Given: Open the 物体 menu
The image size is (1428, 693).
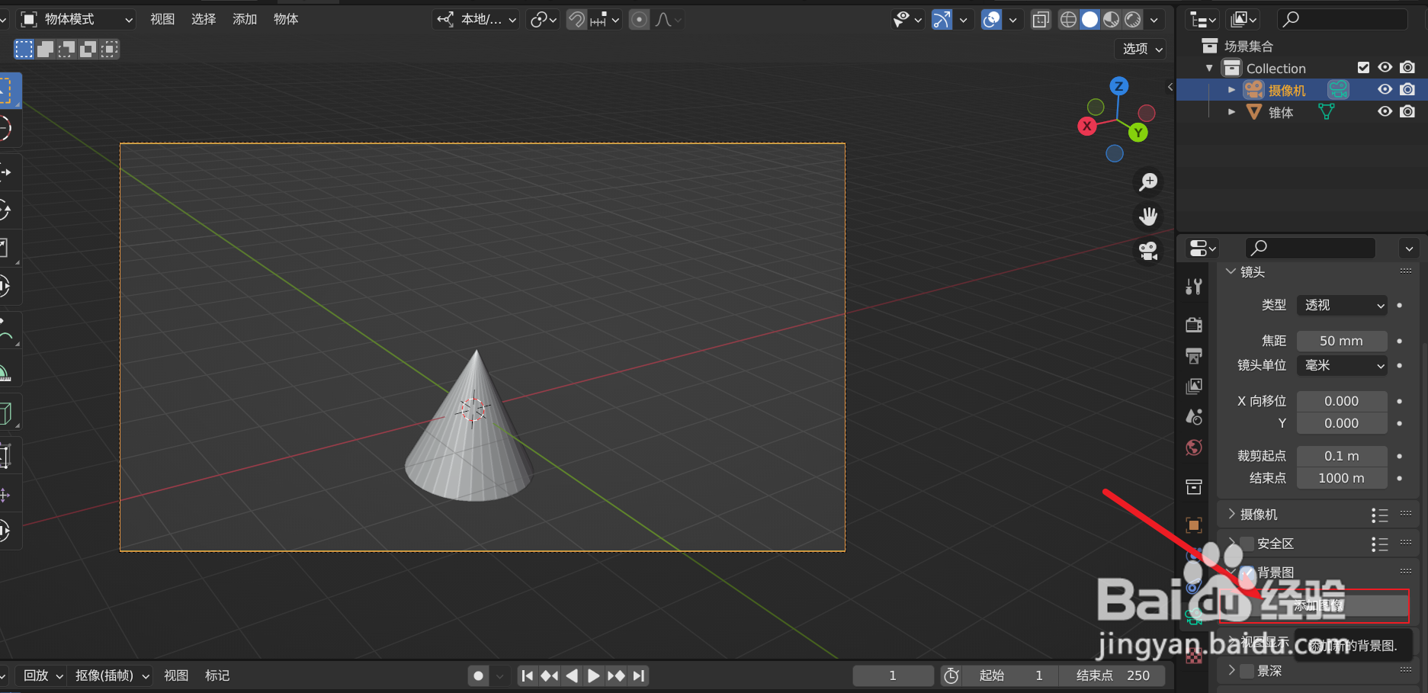Looking at the screenshot, I should (x=286, y=19).
